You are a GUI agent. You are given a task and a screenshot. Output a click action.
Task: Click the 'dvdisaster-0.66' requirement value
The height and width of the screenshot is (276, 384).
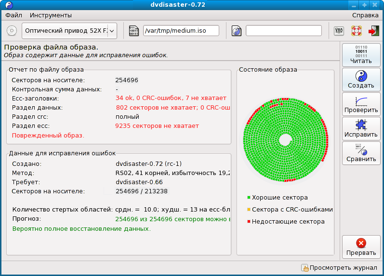[139, 182]
